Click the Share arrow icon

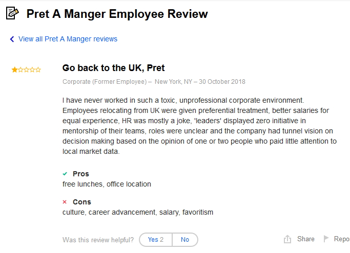(x=287, y=239)
